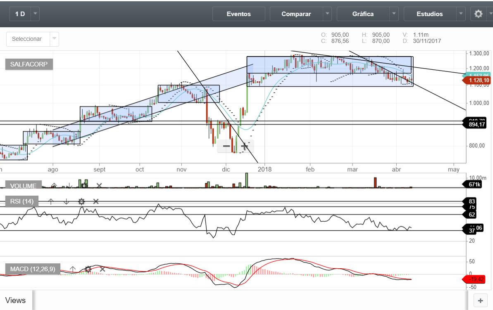Move RSI panel up with arrow
Screen dimensions: 493x310
click(51, 201)
